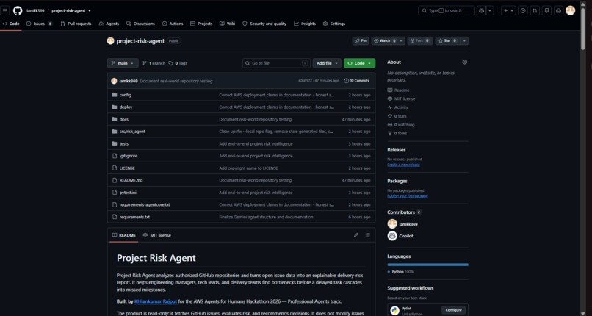Open the hamburger navigation menu
Viewport: 592px width, 316px height.
click(5, 10)
